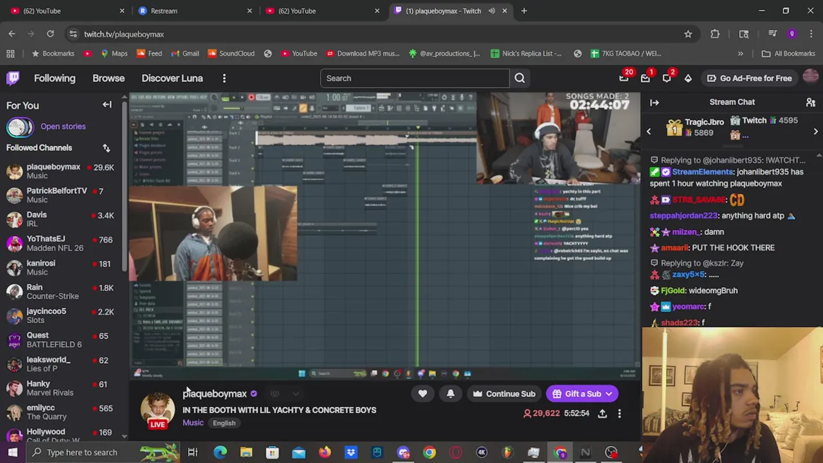Open the SoundCloud bookmark

[230, 53]
